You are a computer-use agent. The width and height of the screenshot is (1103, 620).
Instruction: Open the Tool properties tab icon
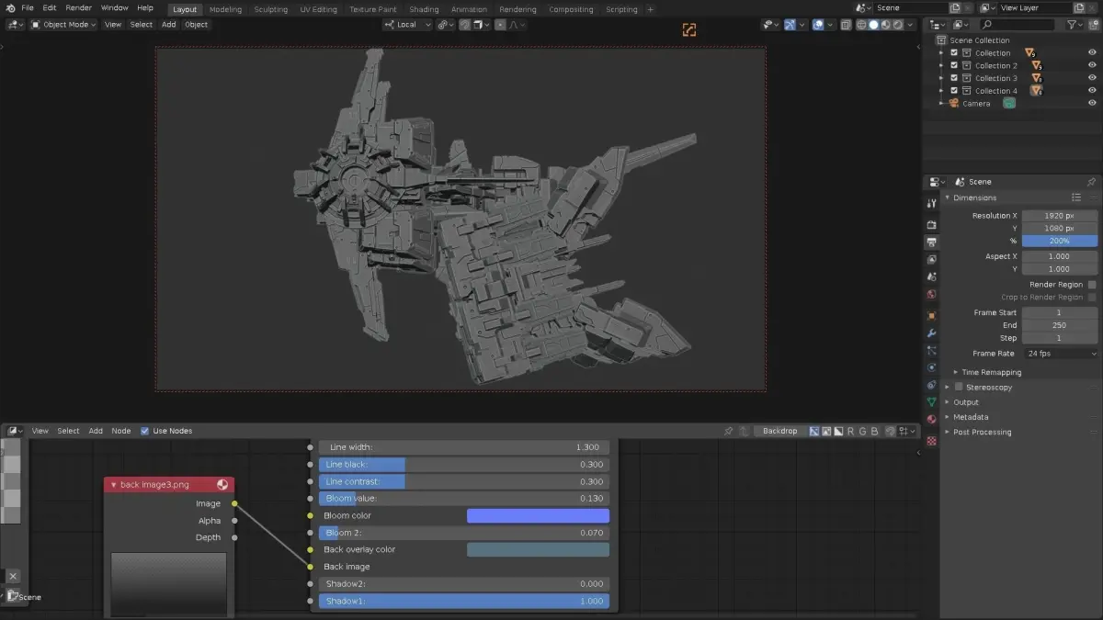931,204
